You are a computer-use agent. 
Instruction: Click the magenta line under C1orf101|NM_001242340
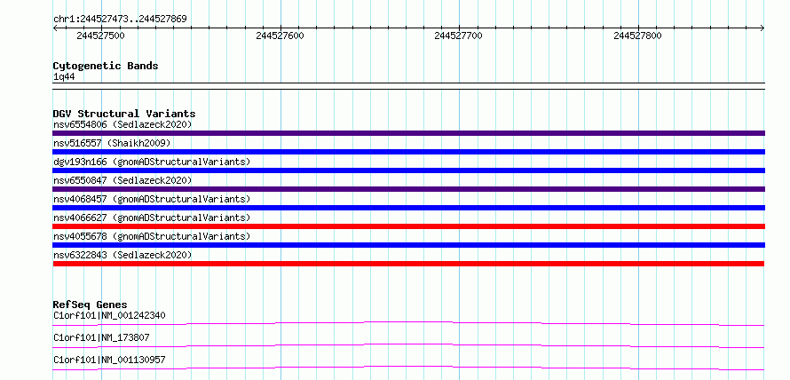click(x=408, y=323)
